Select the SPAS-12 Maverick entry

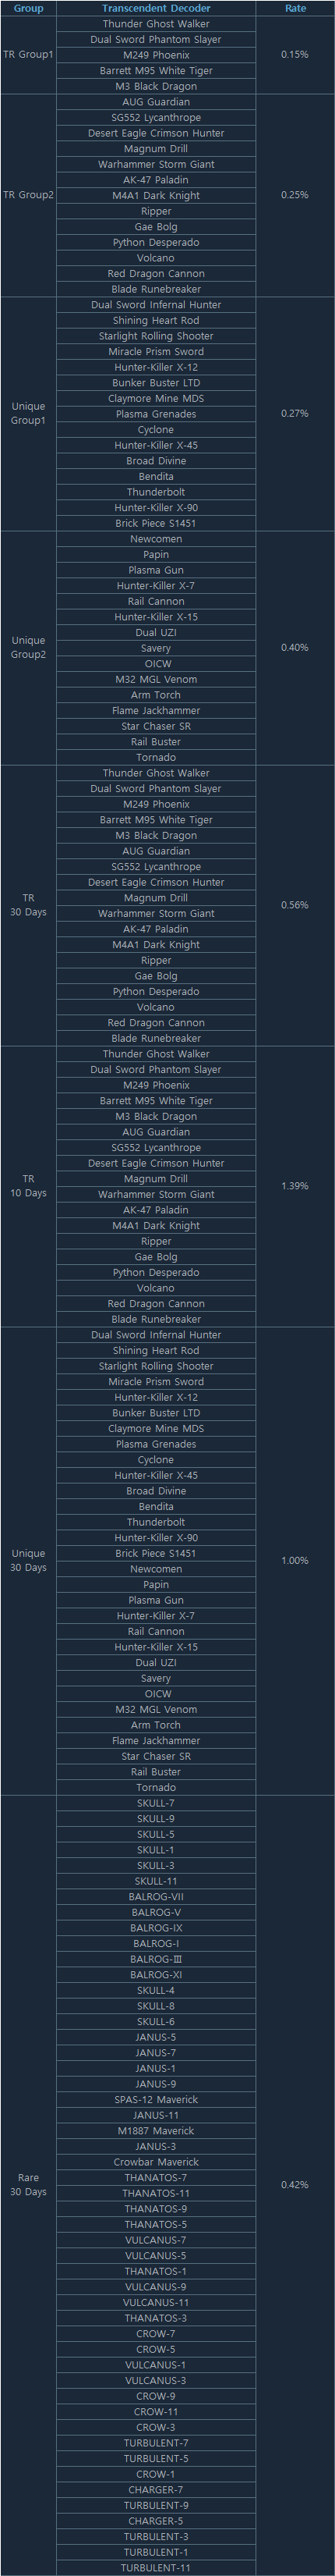pos(156,2099)
